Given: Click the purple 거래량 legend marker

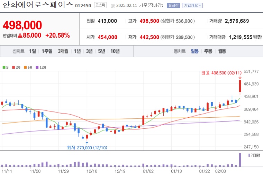Looking at the screenshot, I should pyautogui.click(x=249, y=155).
